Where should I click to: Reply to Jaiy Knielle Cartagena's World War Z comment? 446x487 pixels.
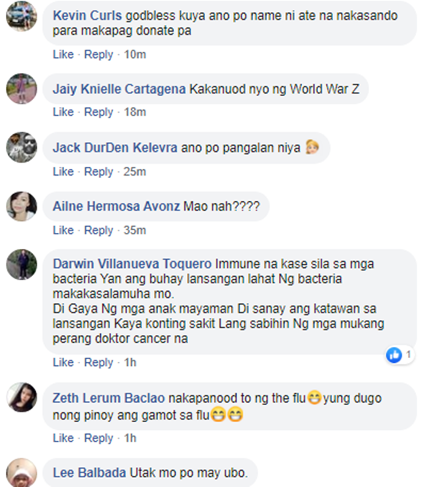click(x=99, y=112)
